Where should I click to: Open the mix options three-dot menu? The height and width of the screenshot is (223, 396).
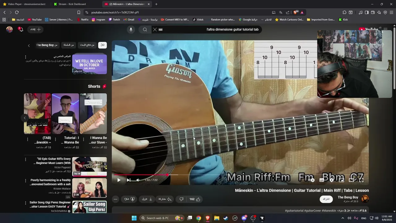tap(26, 57)
